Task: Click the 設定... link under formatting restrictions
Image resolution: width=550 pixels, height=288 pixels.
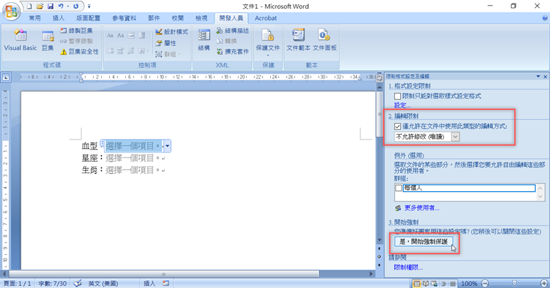Action: 402,105
